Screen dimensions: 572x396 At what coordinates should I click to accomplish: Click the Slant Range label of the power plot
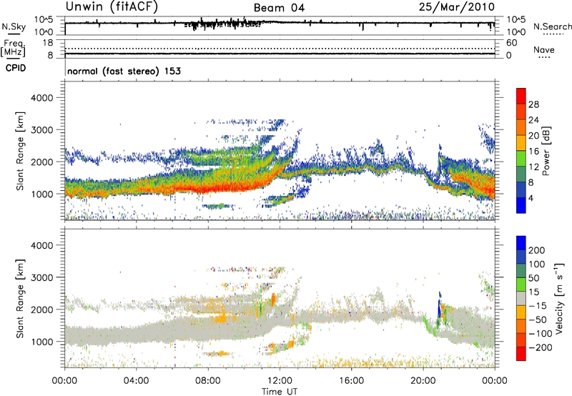[x=20, y=151]
